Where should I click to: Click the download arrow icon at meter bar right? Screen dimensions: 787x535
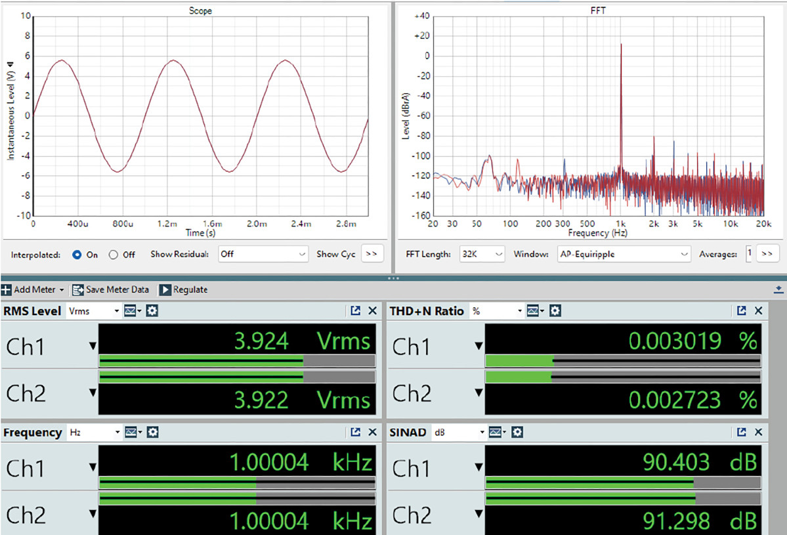pyautogui.click(x=778, y=289)
